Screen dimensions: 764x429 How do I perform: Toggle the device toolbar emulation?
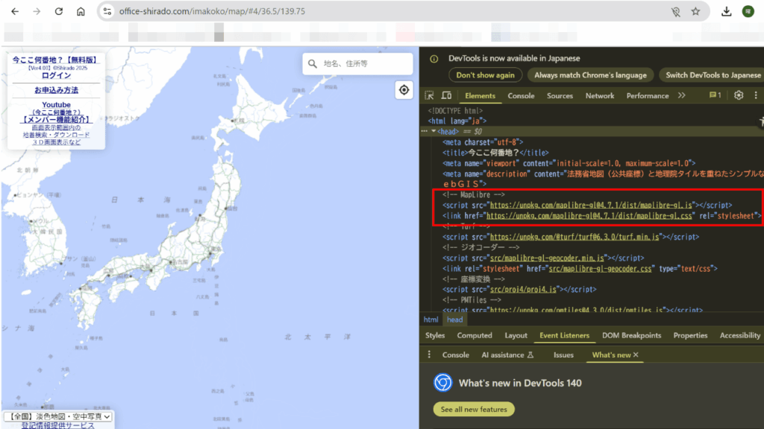tap(446, 95)
